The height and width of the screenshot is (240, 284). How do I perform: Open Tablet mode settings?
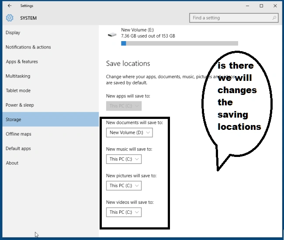coord(51,90)
